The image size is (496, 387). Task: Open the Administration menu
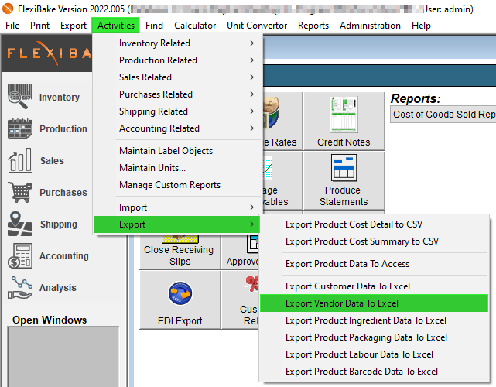[370, 26]
